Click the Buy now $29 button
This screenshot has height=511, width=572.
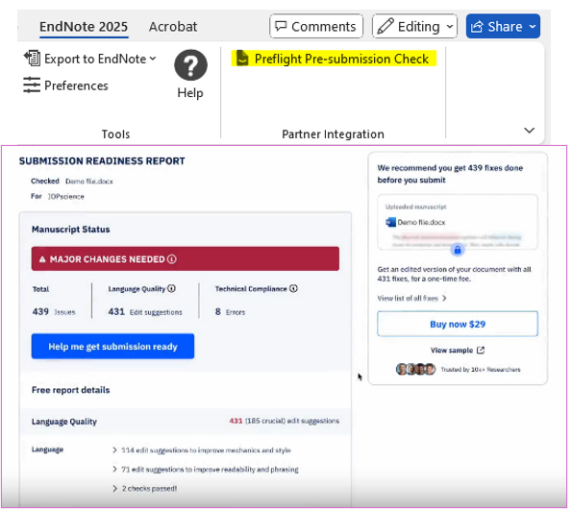click(458, 324)
